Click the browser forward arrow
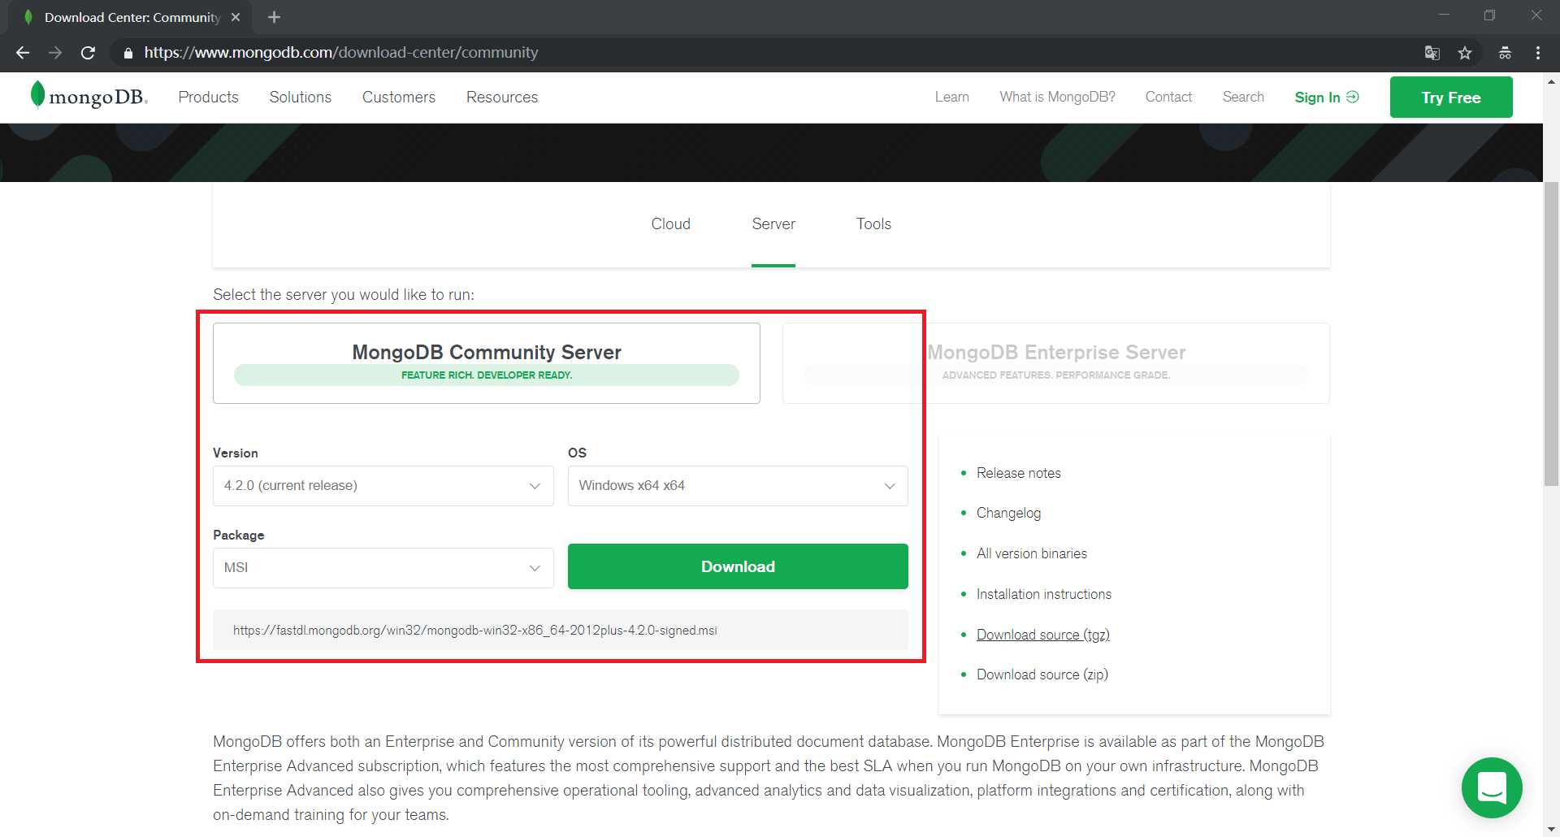 55,53
